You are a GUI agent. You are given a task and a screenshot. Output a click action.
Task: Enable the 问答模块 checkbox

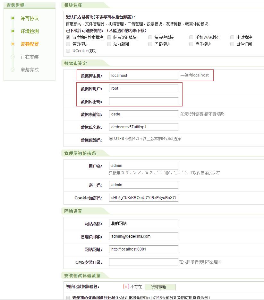coord(150,44)
